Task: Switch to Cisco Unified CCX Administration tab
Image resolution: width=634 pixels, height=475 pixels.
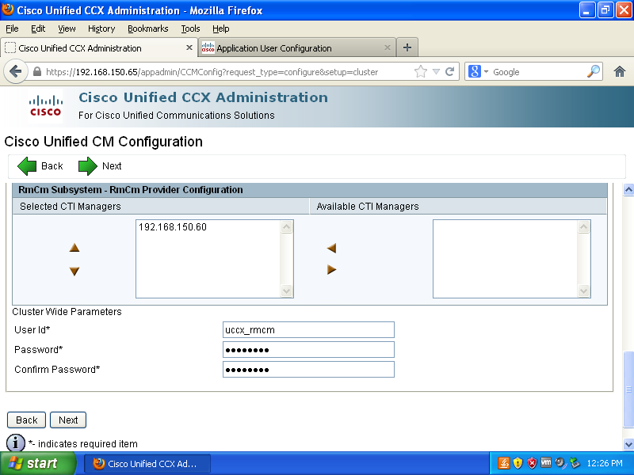Action: point(99,47)
